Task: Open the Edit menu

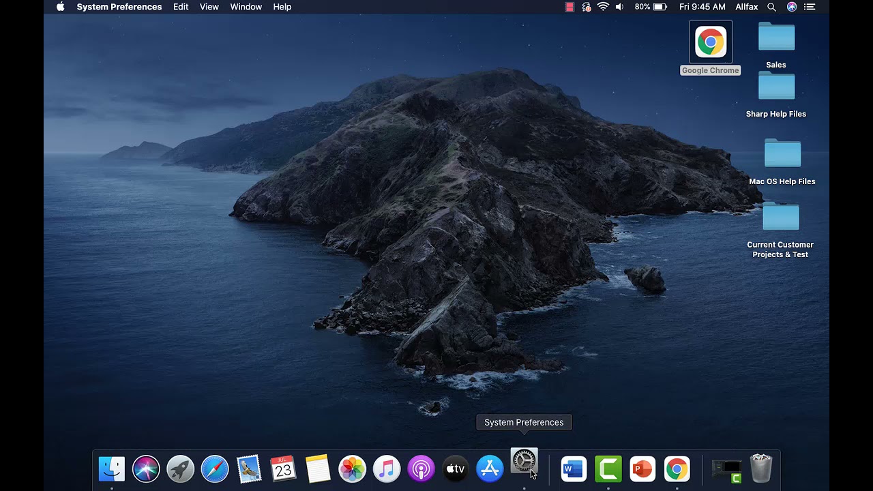Action: [x=181, y=7]
